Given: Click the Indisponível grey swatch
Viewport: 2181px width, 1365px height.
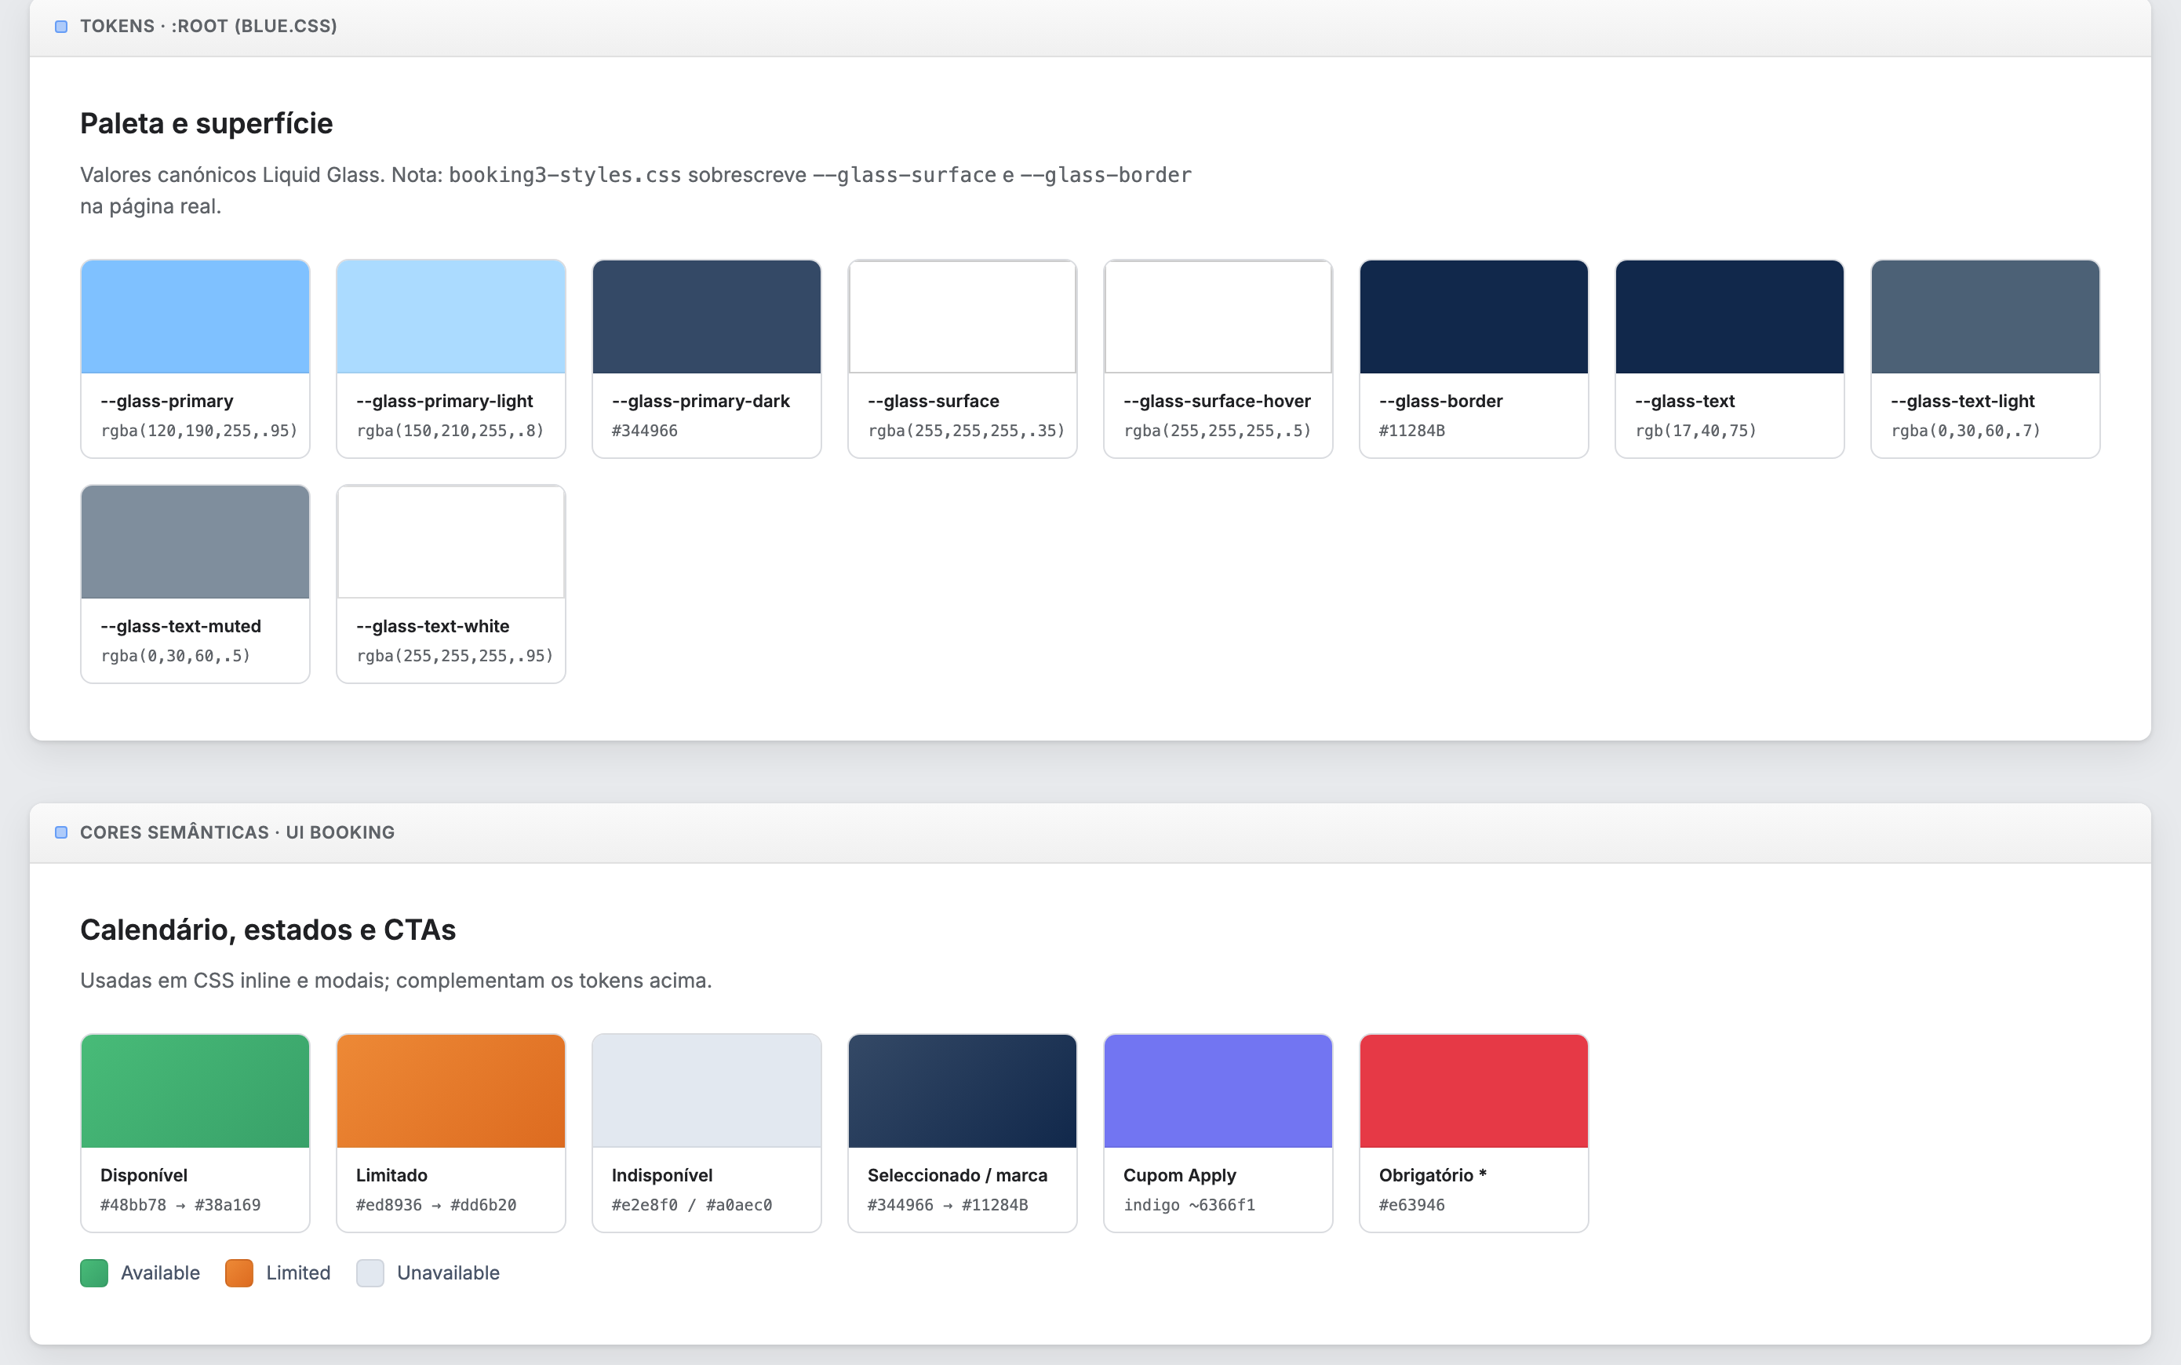Looking at the screenshot, I should coord(707,1090).
